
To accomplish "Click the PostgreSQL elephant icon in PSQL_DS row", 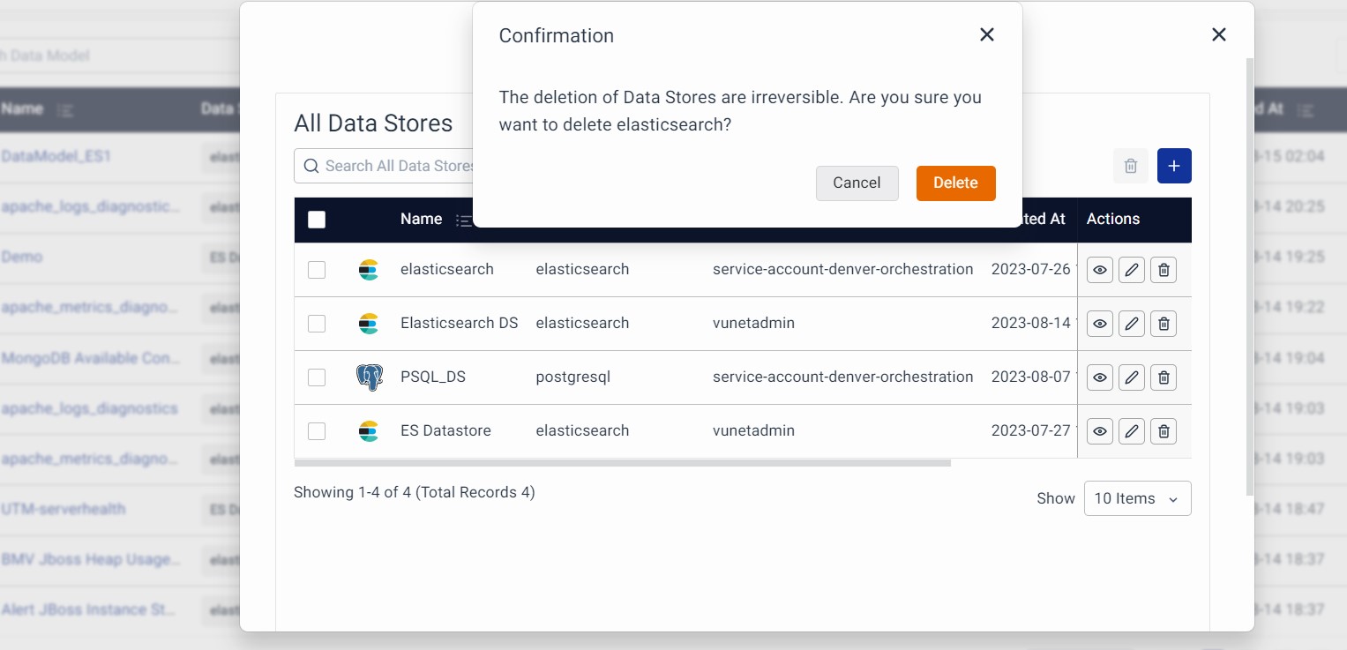I will click(369, 377).
